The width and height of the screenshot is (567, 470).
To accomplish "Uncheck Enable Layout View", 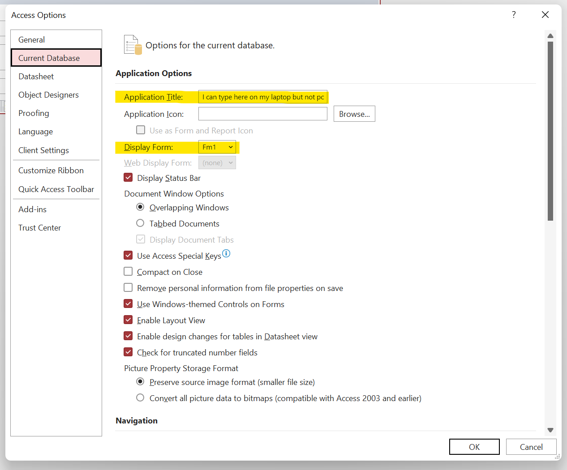I will tap(128, 320).
